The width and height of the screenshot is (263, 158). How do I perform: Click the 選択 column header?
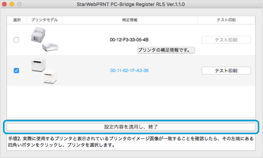[17, 20]
